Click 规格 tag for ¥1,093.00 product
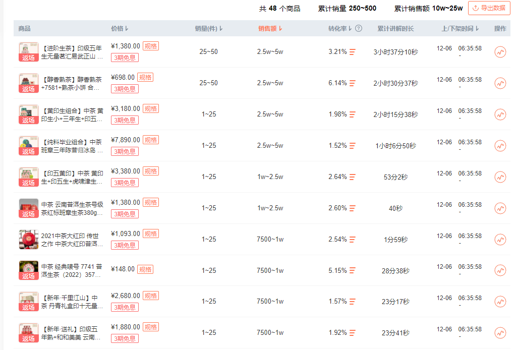This screenshot has height=350, width=517. coord(151,234)
